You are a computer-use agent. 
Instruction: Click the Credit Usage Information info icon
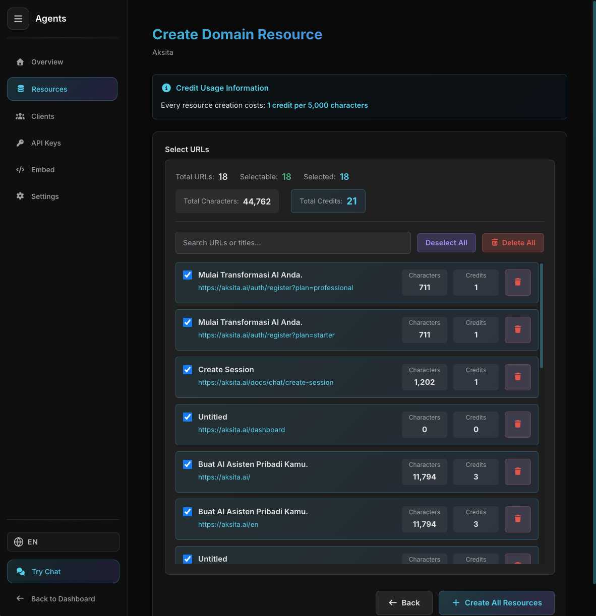[166, 88]
